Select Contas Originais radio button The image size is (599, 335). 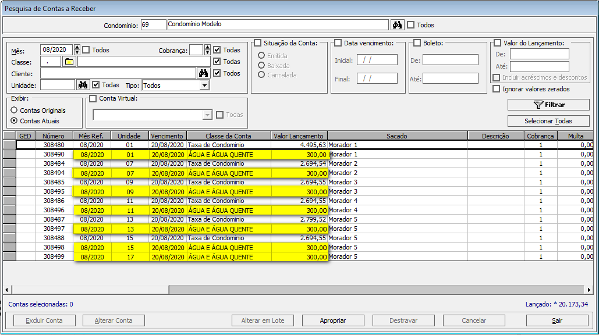pos(14,111)
